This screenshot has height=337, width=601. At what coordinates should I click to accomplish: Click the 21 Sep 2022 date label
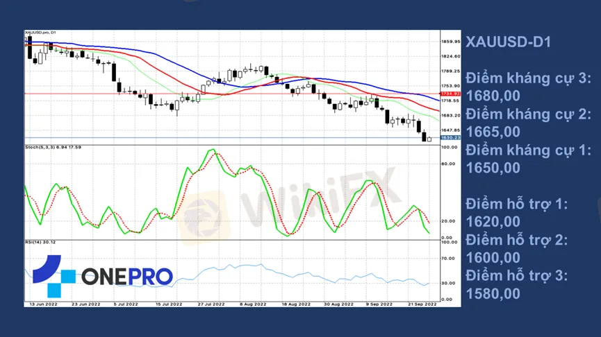pyautogui.click(x=422, y=304)
